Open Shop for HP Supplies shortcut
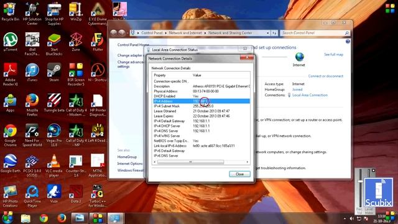 click(54, 13)
